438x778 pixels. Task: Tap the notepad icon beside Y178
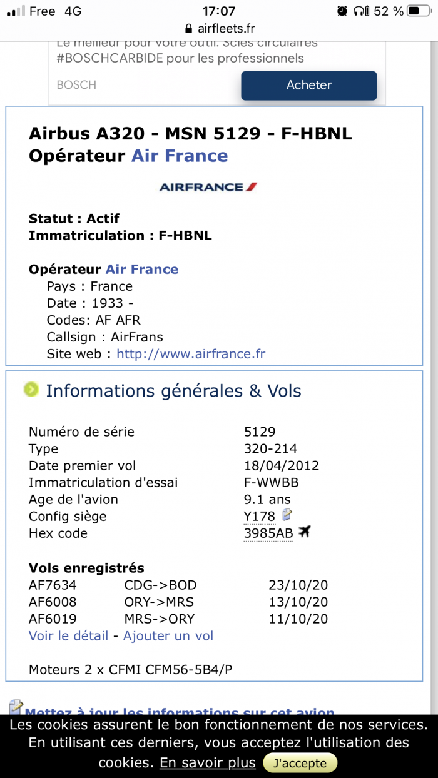(287, 515)
